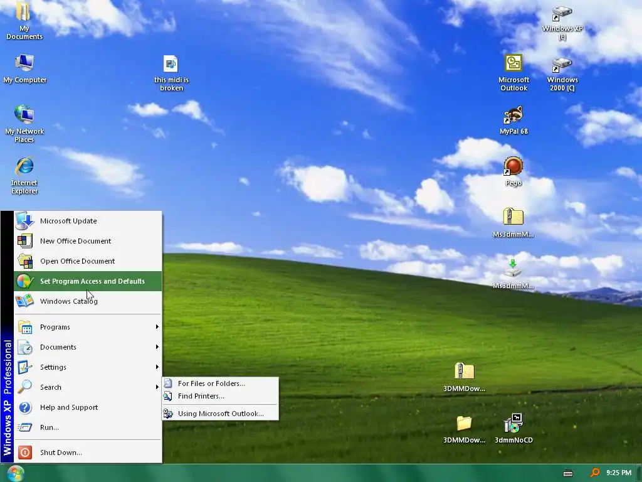Screen dimensions: 642x482
Task: Select the Ms3dmmM zip archive icon
Action: 513,223
